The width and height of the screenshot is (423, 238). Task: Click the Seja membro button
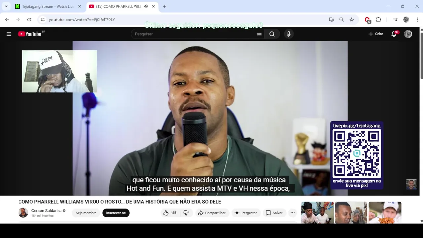click(x=86, y=213)
